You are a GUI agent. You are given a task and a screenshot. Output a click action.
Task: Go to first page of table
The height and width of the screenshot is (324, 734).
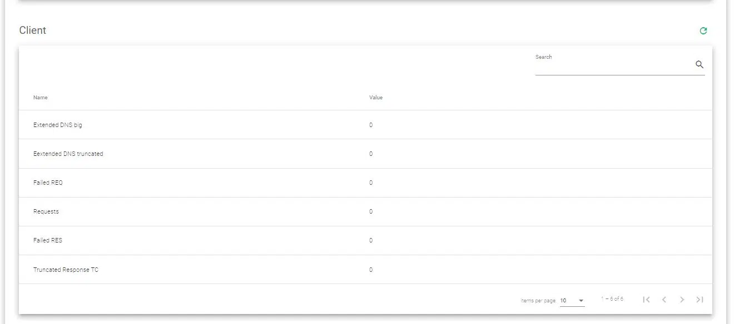pyautogui.click(x=646, y=300)
